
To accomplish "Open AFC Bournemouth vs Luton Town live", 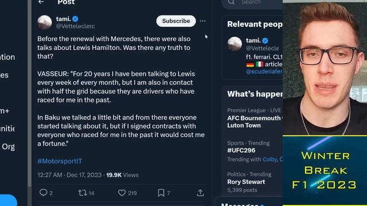I will (x=255, y=122).
